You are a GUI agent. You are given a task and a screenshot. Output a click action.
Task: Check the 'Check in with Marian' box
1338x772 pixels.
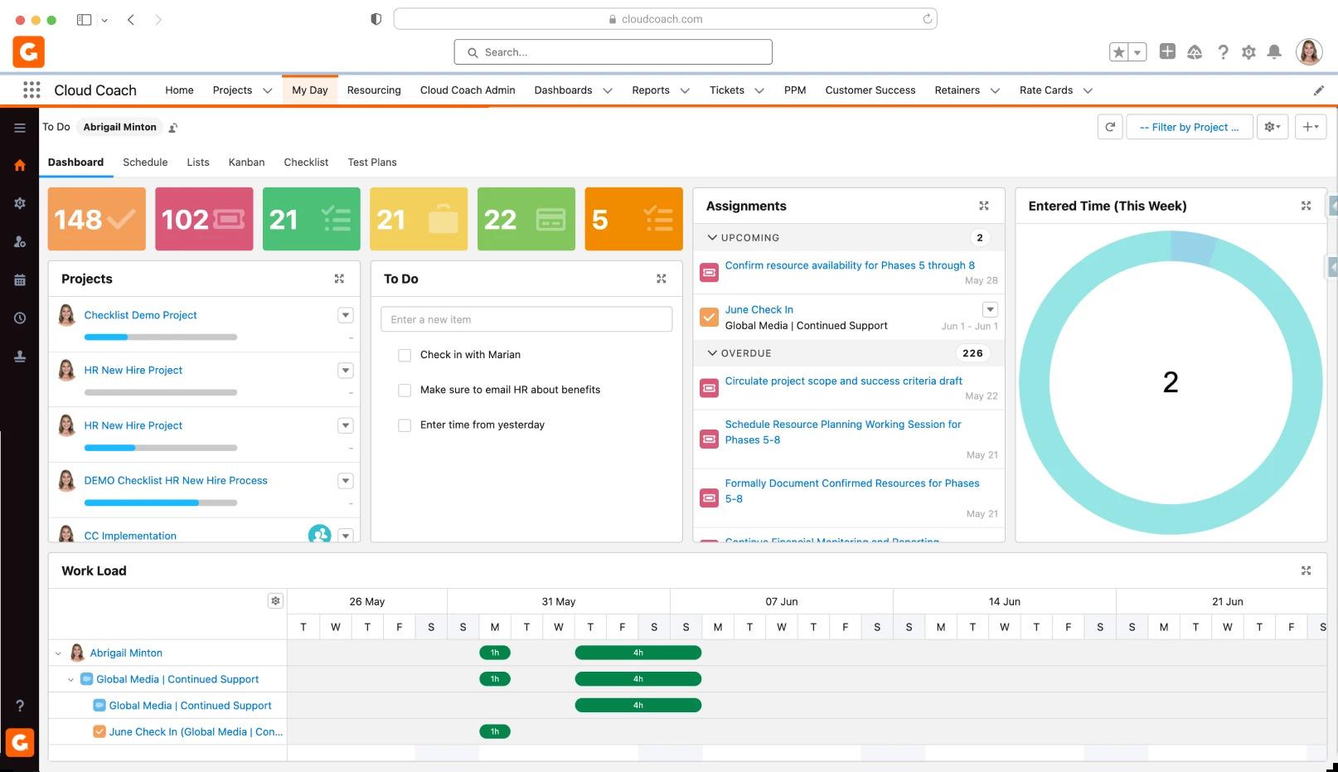click(405, 355)
